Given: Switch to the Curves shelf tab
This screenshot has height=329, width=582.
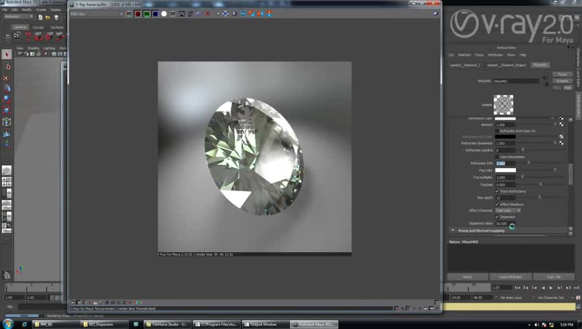Looking at the screenshot, I should pos(38,27).
